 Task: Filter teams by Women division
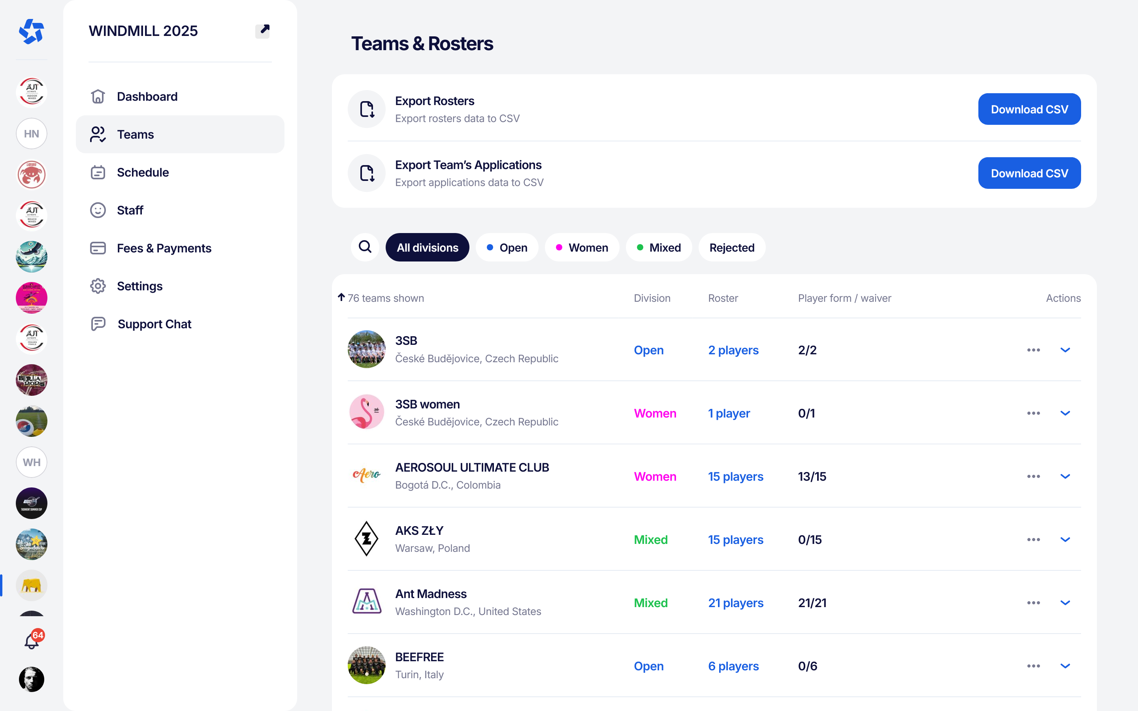pos(582,247)
